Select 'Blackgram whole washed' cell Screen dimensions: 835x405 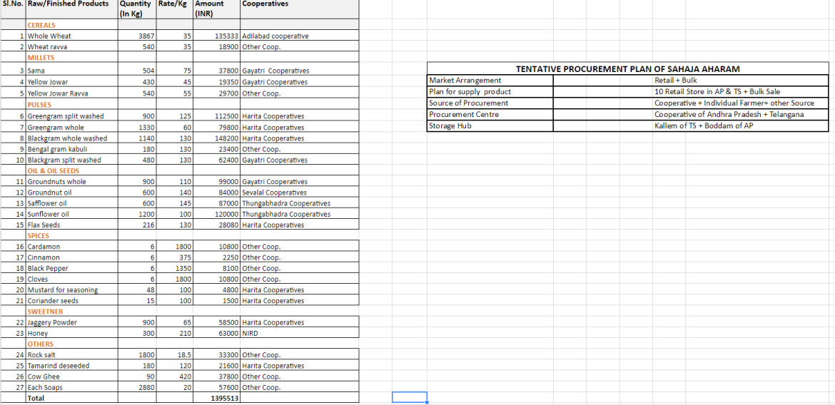[71, 138]
